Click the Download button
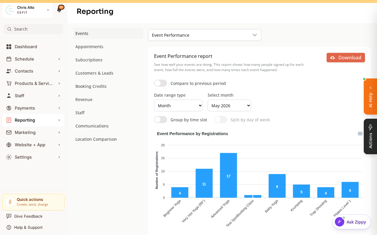 (346, 58)
